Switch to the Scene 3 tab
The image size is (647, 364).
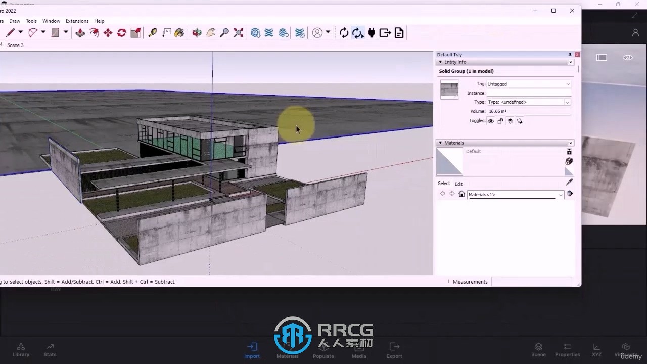(15, 45)
